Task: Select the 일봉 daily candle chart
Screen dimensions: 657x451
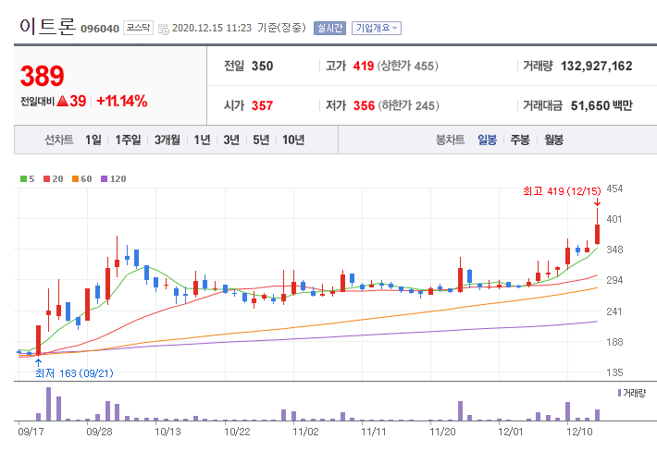Action: [488, 140]
